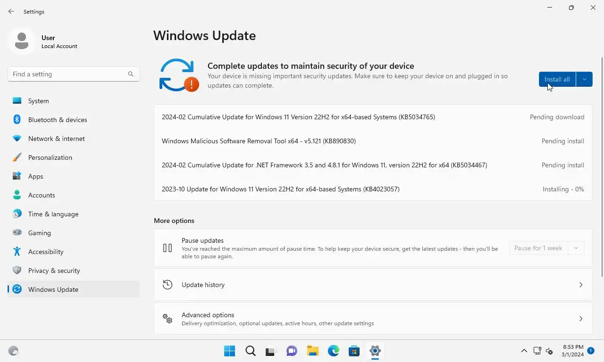604x362 pixels.
Task: Click the pause icon beside Pause updates
Action: click(168, 248)
